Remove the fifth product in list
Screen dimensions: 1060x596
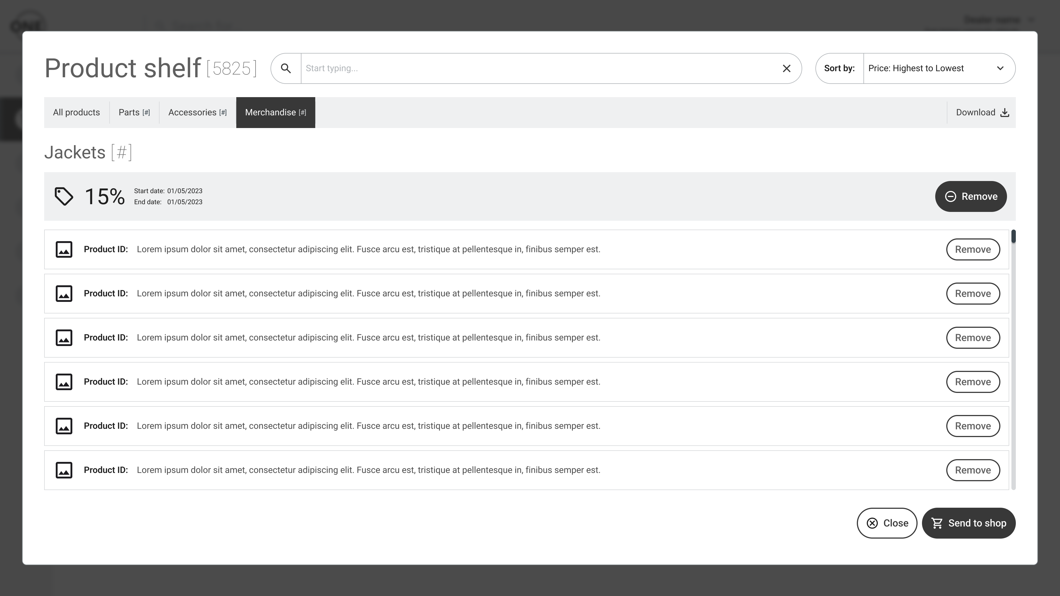pos(973,426)
